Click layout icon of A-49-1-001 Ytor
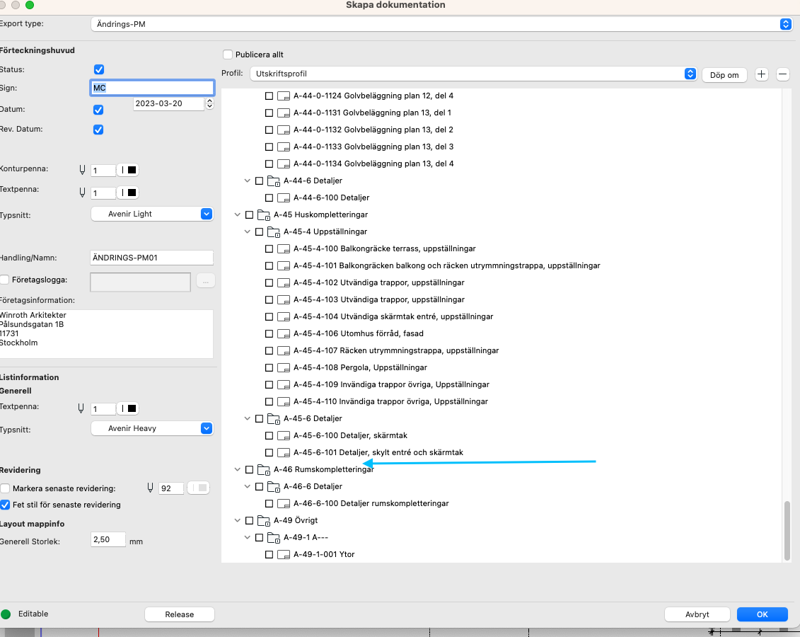This screenshot has width=800, height=637. pyautogui.click(x=284, y=554)
